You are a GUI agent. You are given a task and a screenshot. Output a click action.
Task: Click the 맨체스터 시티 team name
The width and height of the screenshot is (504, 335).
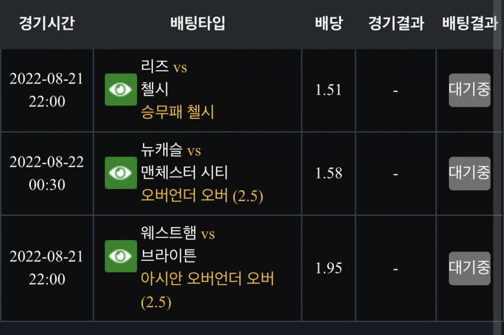click(x=184, y=173)
